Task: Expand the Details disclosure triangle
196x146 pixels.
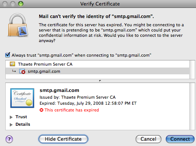Action: point(11,125)
